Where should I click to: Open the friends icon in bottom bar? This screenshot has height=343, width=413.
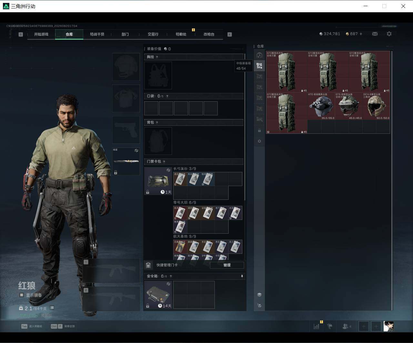pyautogui.click(x=346, y=326)
